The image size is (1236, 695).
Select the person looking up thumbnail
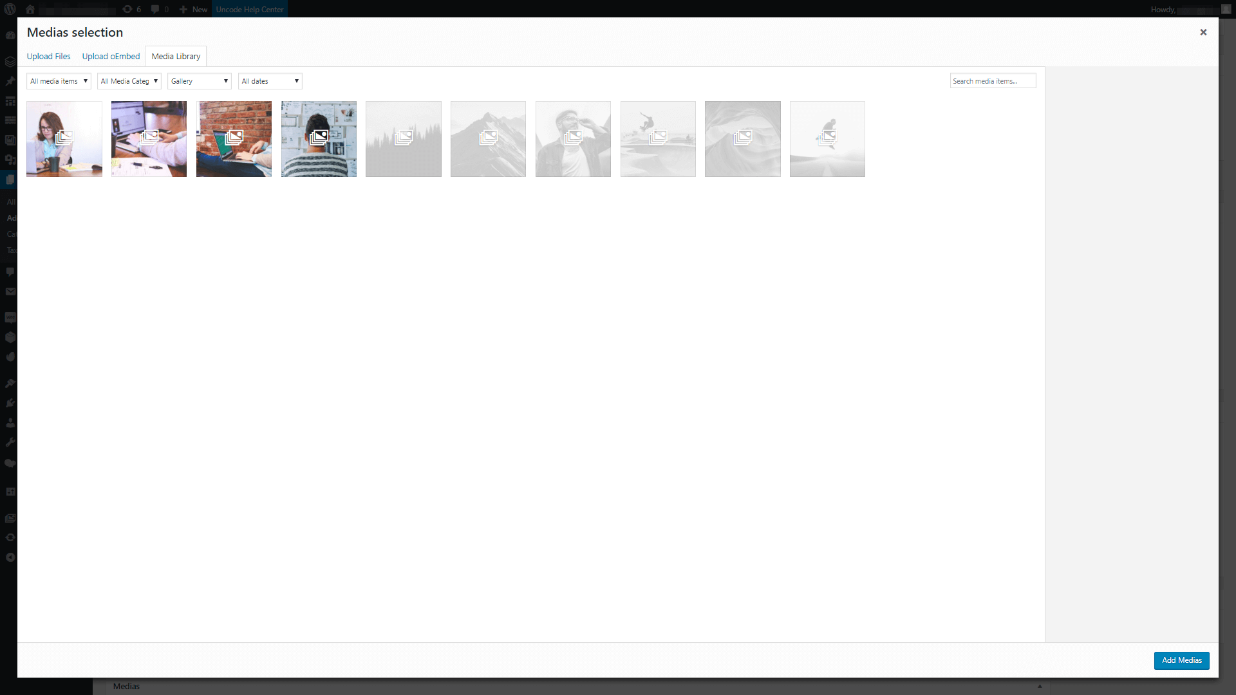coord(573,138)
